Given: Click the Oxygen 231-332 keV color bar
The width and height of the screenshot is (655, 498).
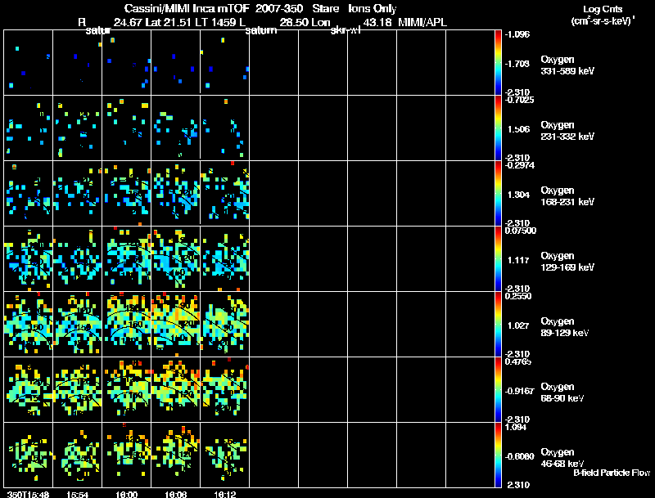Looking at the screenshot, I should (499, 128).
